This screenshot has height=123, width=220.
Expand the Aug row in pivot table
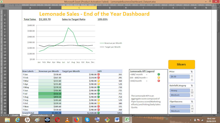23,97
